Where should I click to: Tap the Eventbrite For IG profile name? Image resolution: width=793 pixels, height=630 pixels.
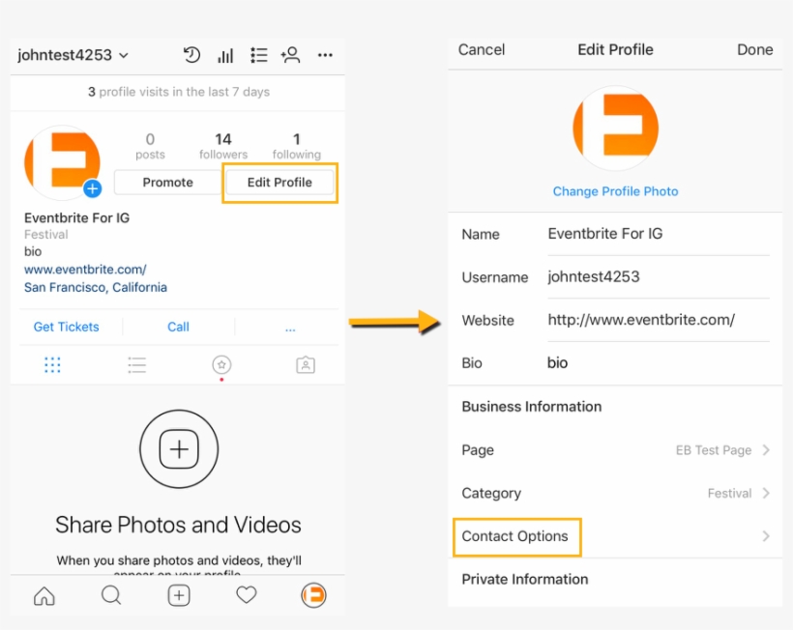76,217
